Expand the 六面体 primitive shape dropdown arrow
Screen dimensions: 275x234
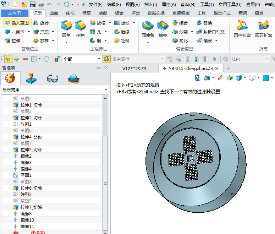coord(28,32)
